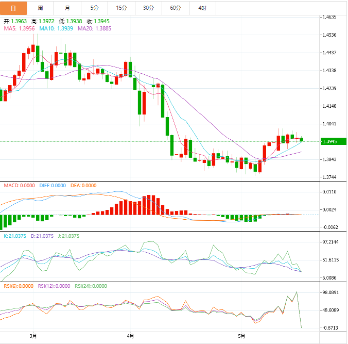Click the DEA:0.0000 indicator label
The height and width of the screenshot is (344, 348).
click(83, 186)
